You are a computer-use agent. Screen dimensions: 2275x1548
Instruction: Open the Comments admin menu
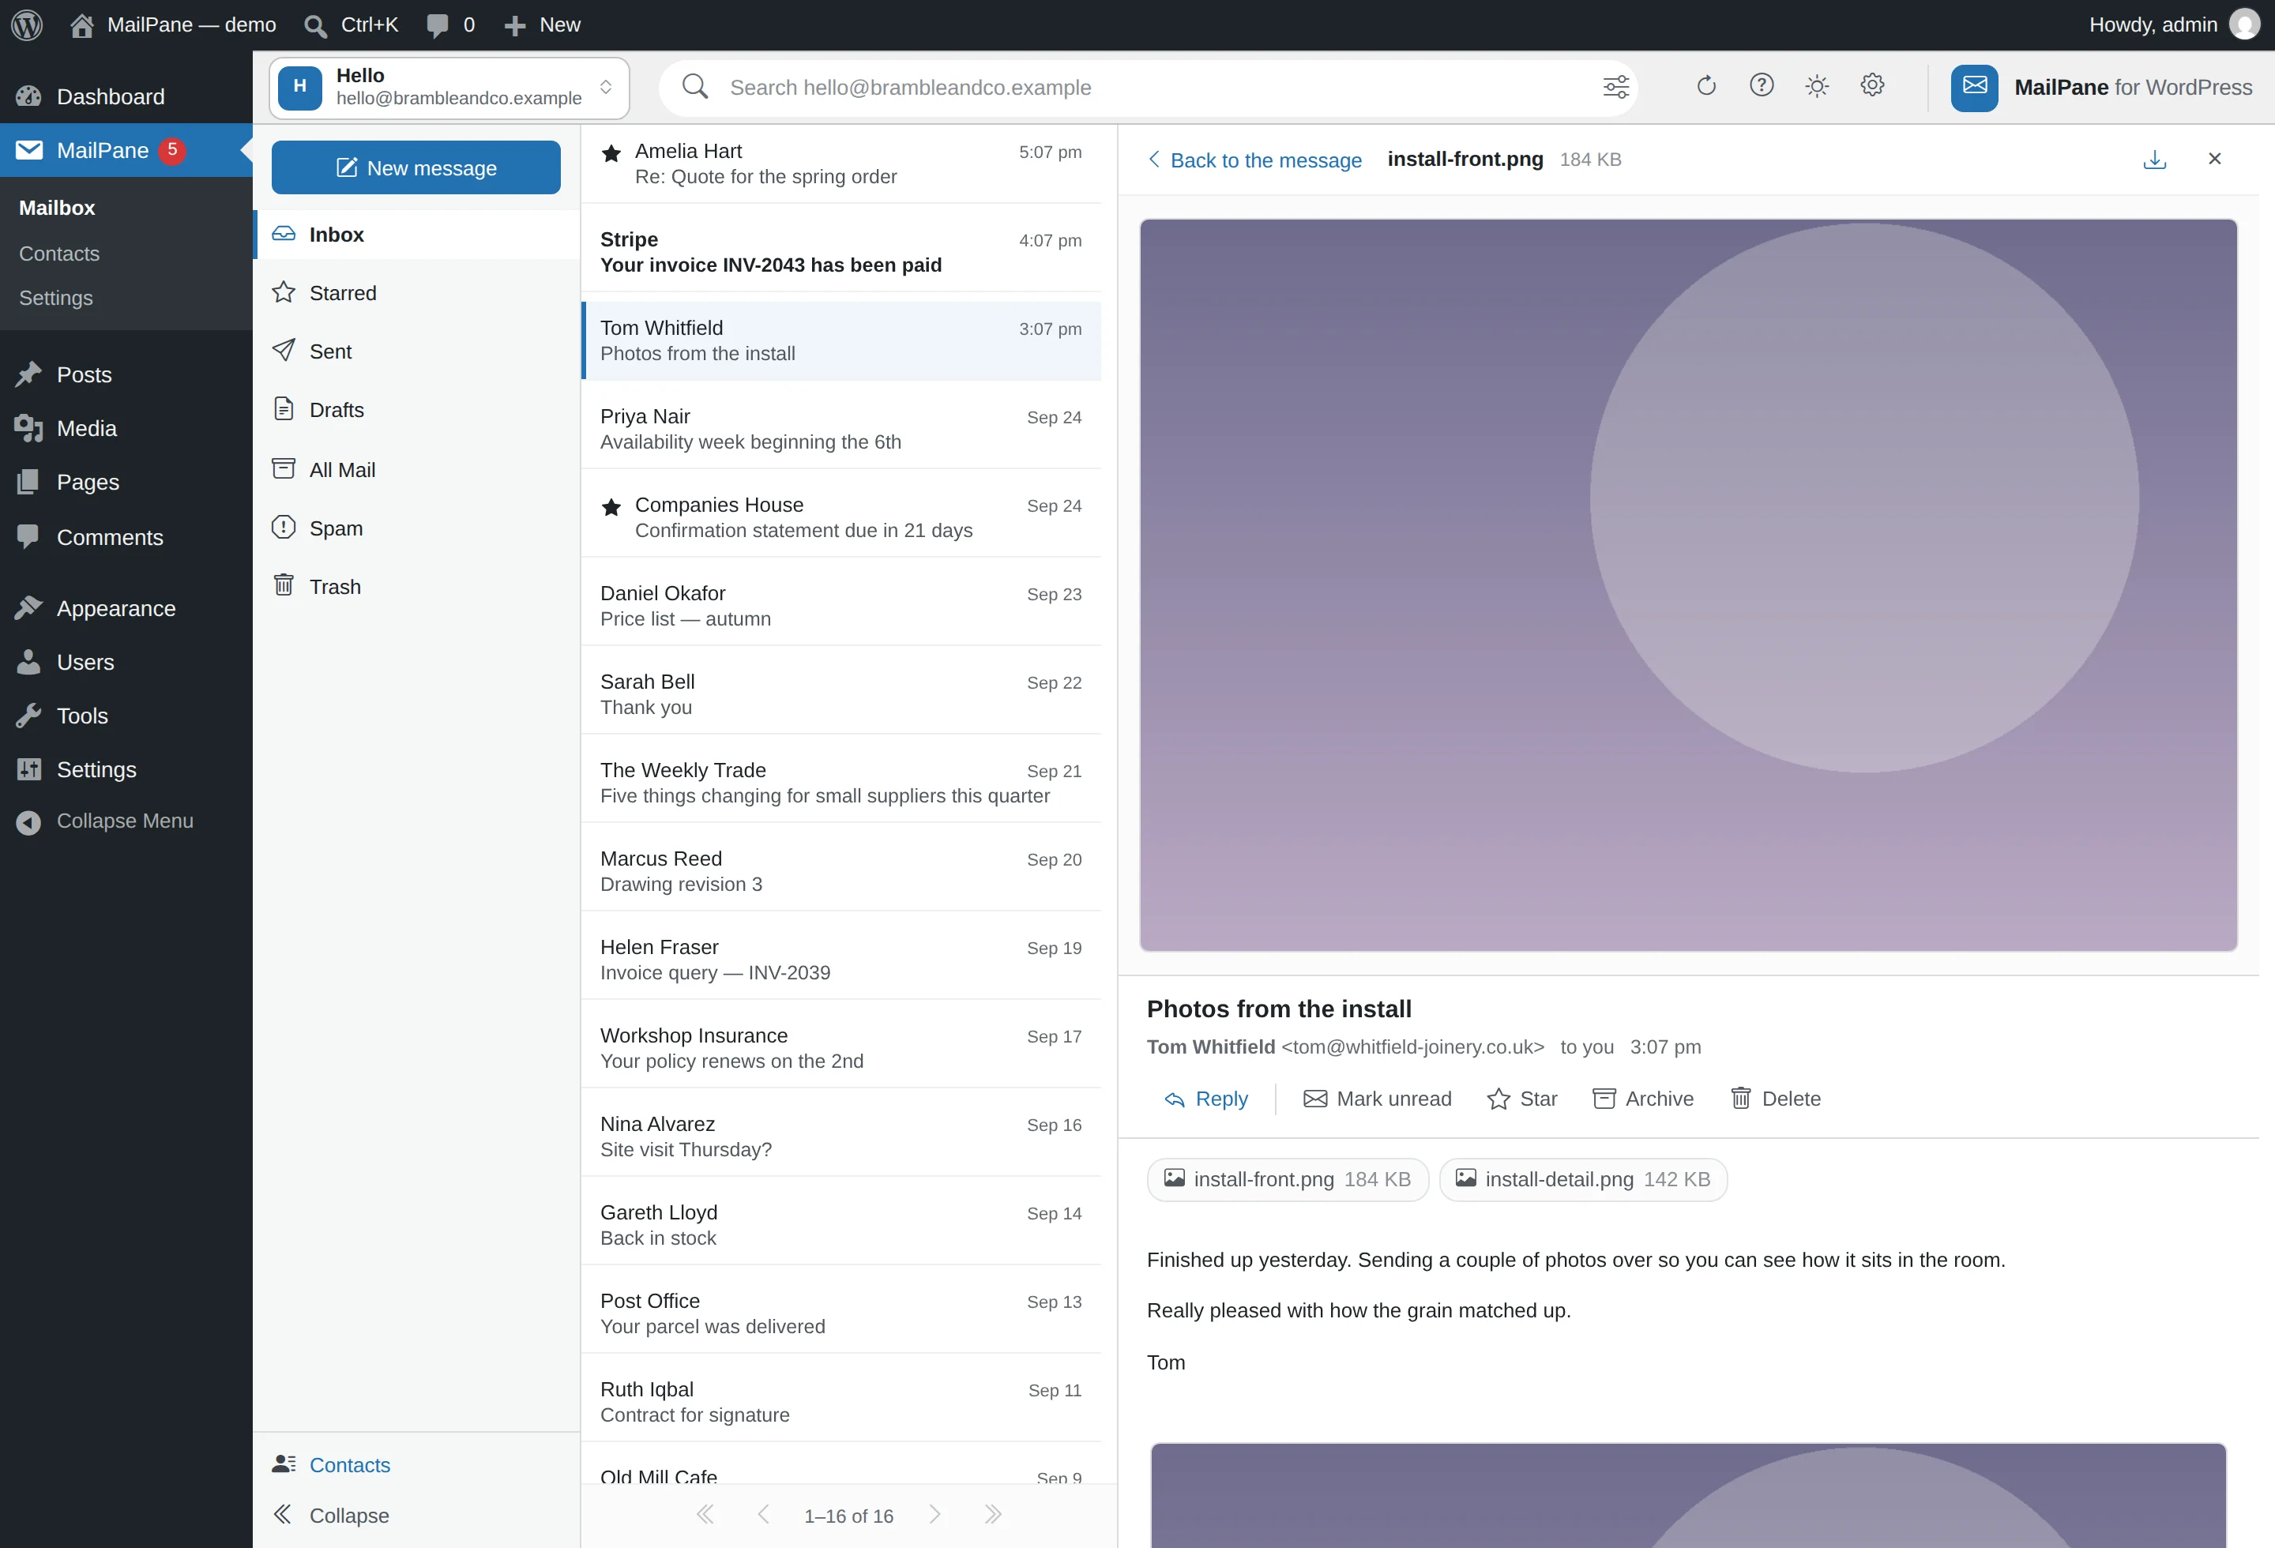click(x=126, y=537)
